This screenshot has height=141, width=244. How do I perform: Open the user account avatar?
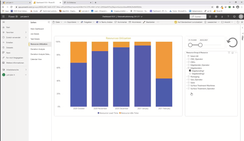point(241,17)
